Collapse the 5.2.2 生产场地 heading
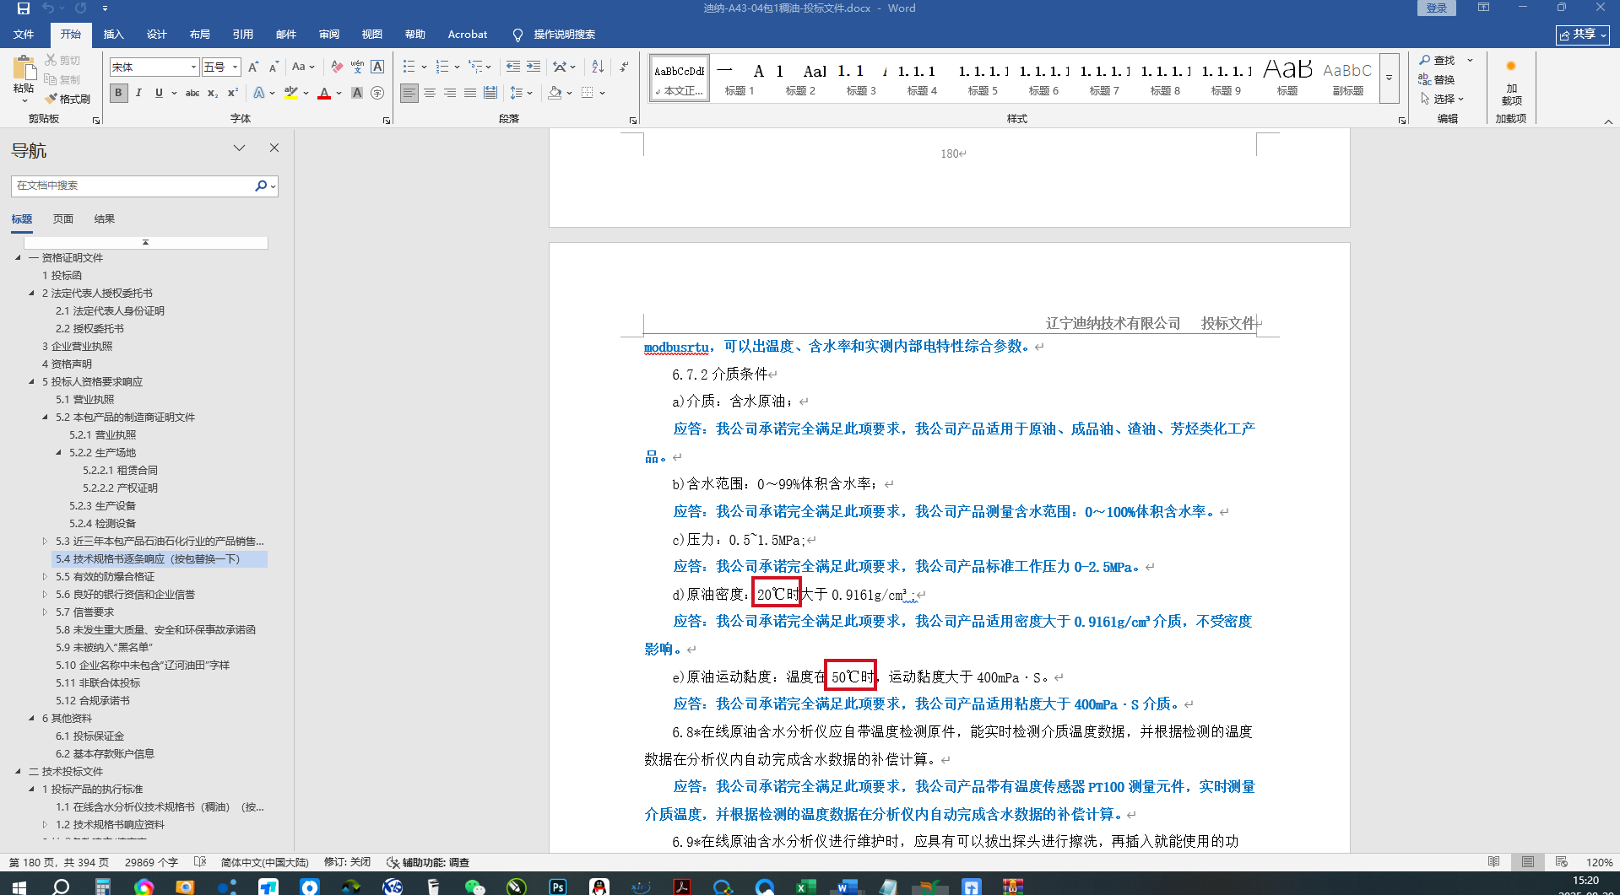Screen dimensions: 1620x895 coord(58,452)
